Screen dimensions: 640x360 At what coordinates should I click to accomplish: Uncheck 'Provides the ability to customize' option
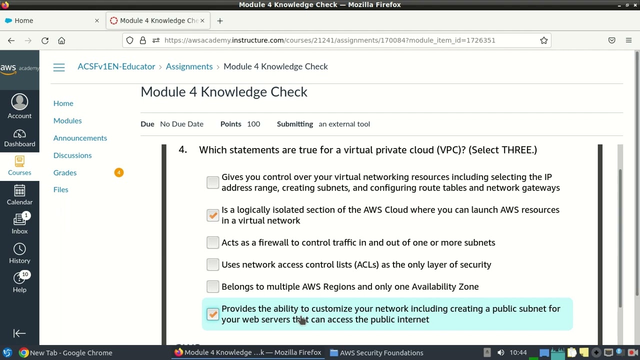[x=212, y=314]
